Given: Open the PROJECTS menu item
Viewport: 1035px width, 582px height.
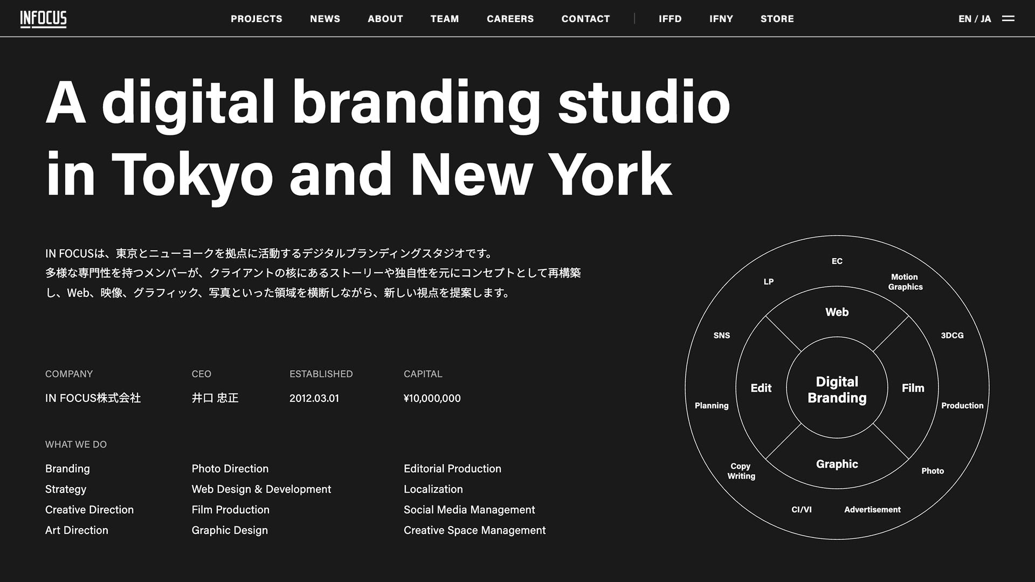Looking at the screenshot, I should click(x=257, y=19).
